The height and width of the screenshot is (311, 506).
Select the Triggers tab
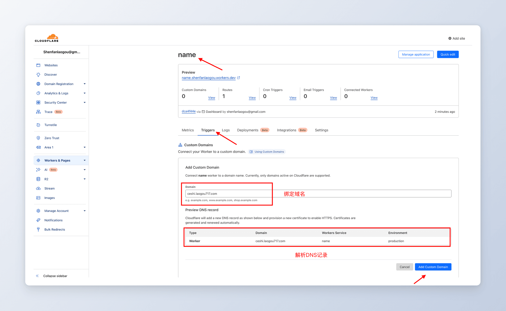click(208, 130)
